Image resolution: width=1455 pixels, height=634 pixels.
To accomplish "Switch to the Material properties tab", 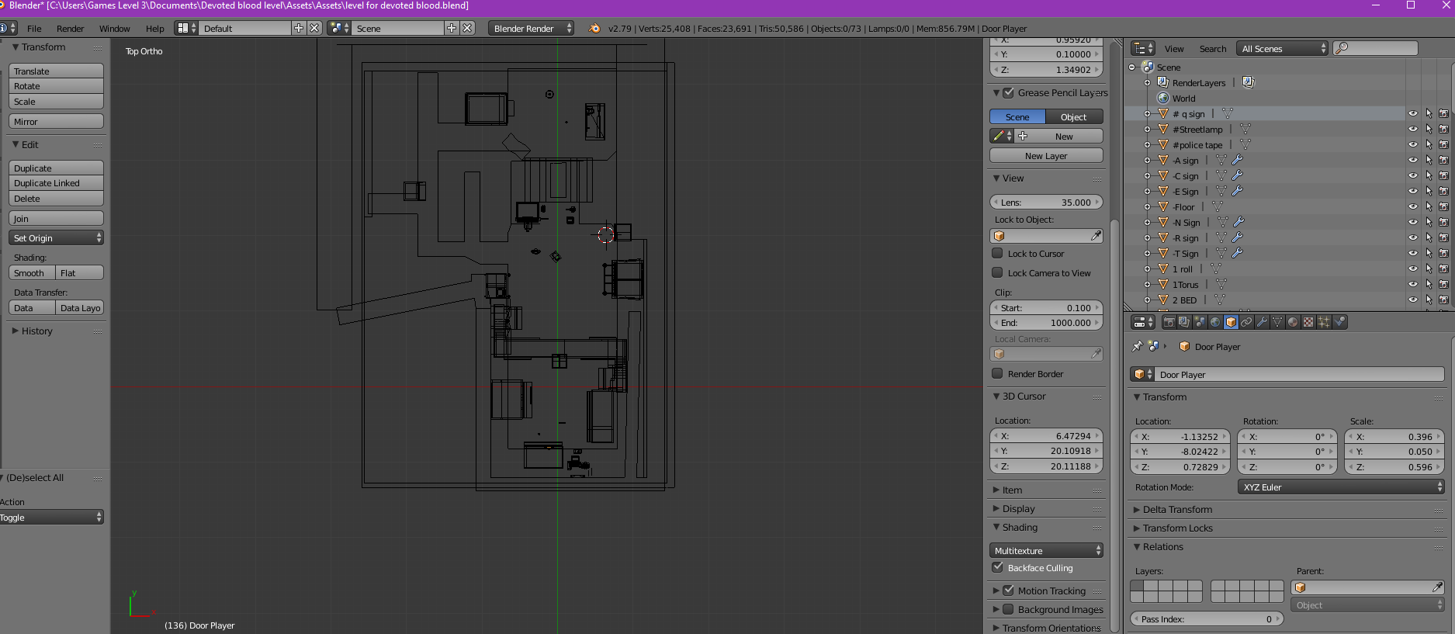I will [x=1293, y=322].
